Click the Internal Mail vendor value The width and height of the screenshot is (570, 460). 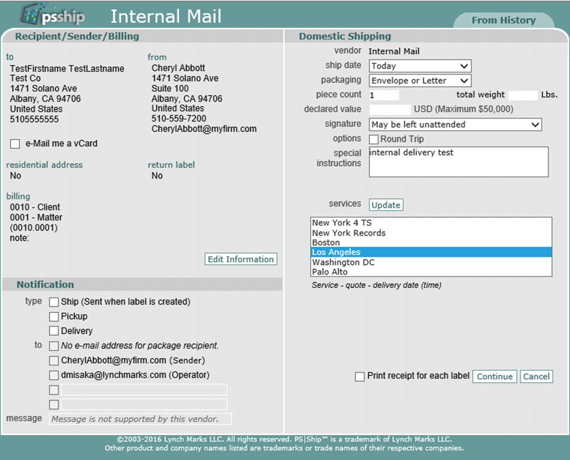coord(394,51)
